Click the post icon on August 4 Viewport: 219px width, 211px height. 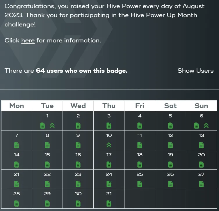point(140,126)
